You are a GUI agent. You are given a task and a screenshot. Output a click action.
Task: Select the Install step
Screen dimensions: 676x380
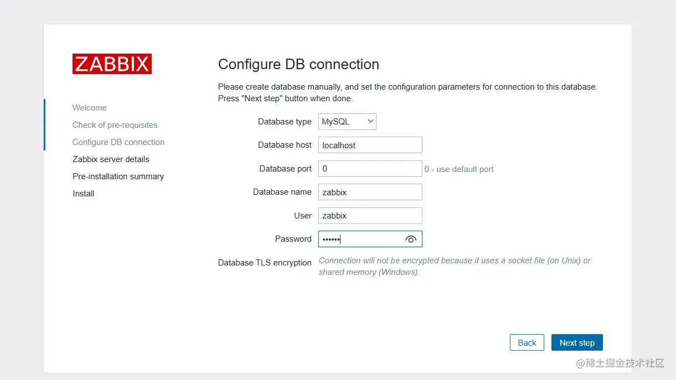point(84,194)
